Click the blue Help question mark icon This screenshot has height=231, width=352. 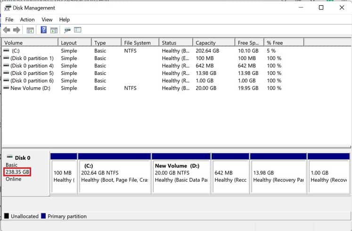[43, 30]
